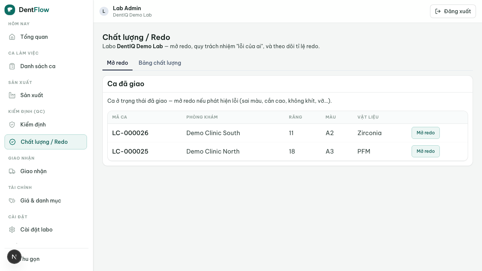This screenshot has height=271, width=482.
Task: Select the Chất lượng / Redo check icon
Action: tap(12, 142)
